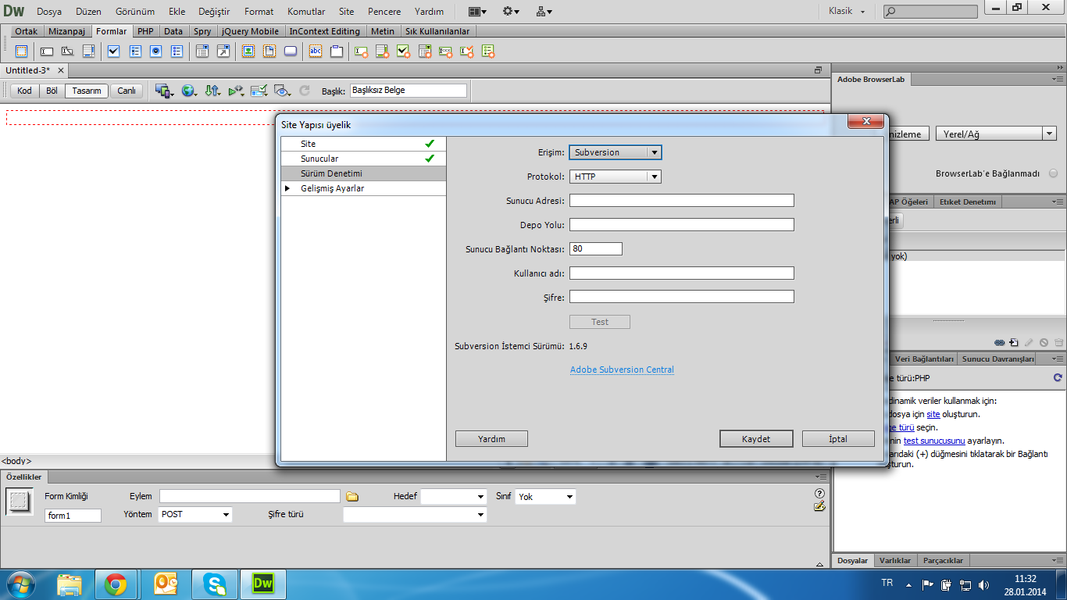Switch to the jQuery Mobile insert tab

[x=250, y=31]
